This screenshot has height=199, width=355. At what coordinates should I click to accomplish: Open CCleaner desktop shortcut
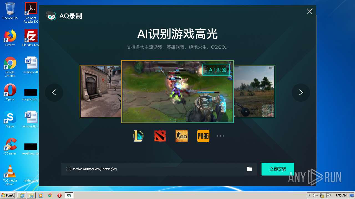tap(10, 146)
